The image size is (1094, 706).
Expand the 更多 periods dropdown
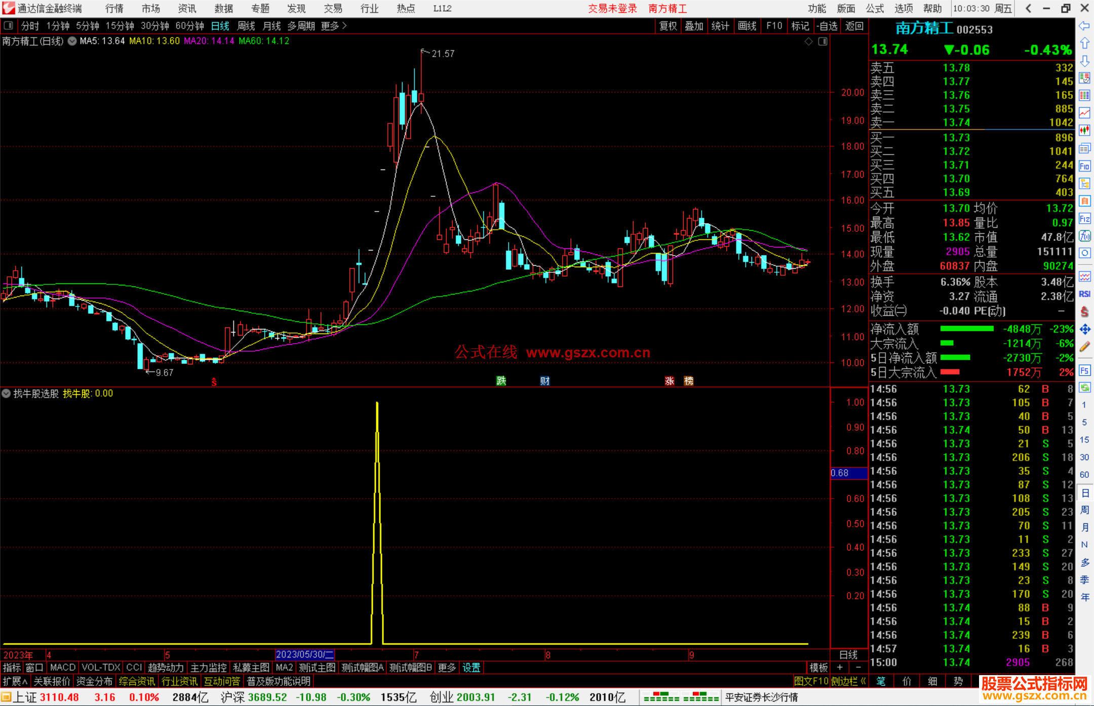coord(334,26)
